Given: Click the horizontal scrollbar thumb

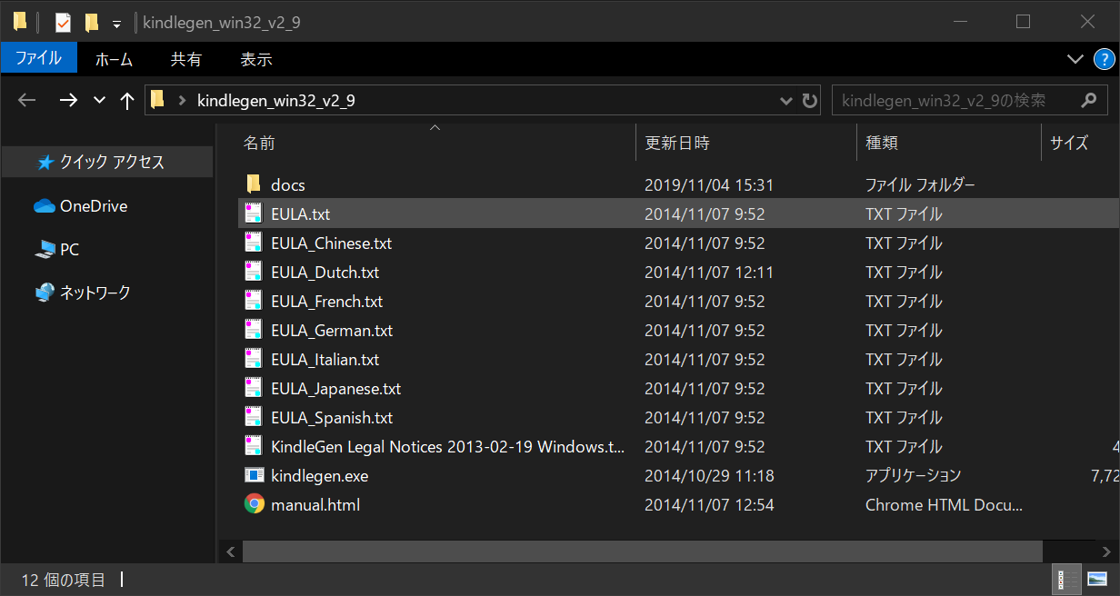Looking at the screenshot, I should (x=643, y=551).
